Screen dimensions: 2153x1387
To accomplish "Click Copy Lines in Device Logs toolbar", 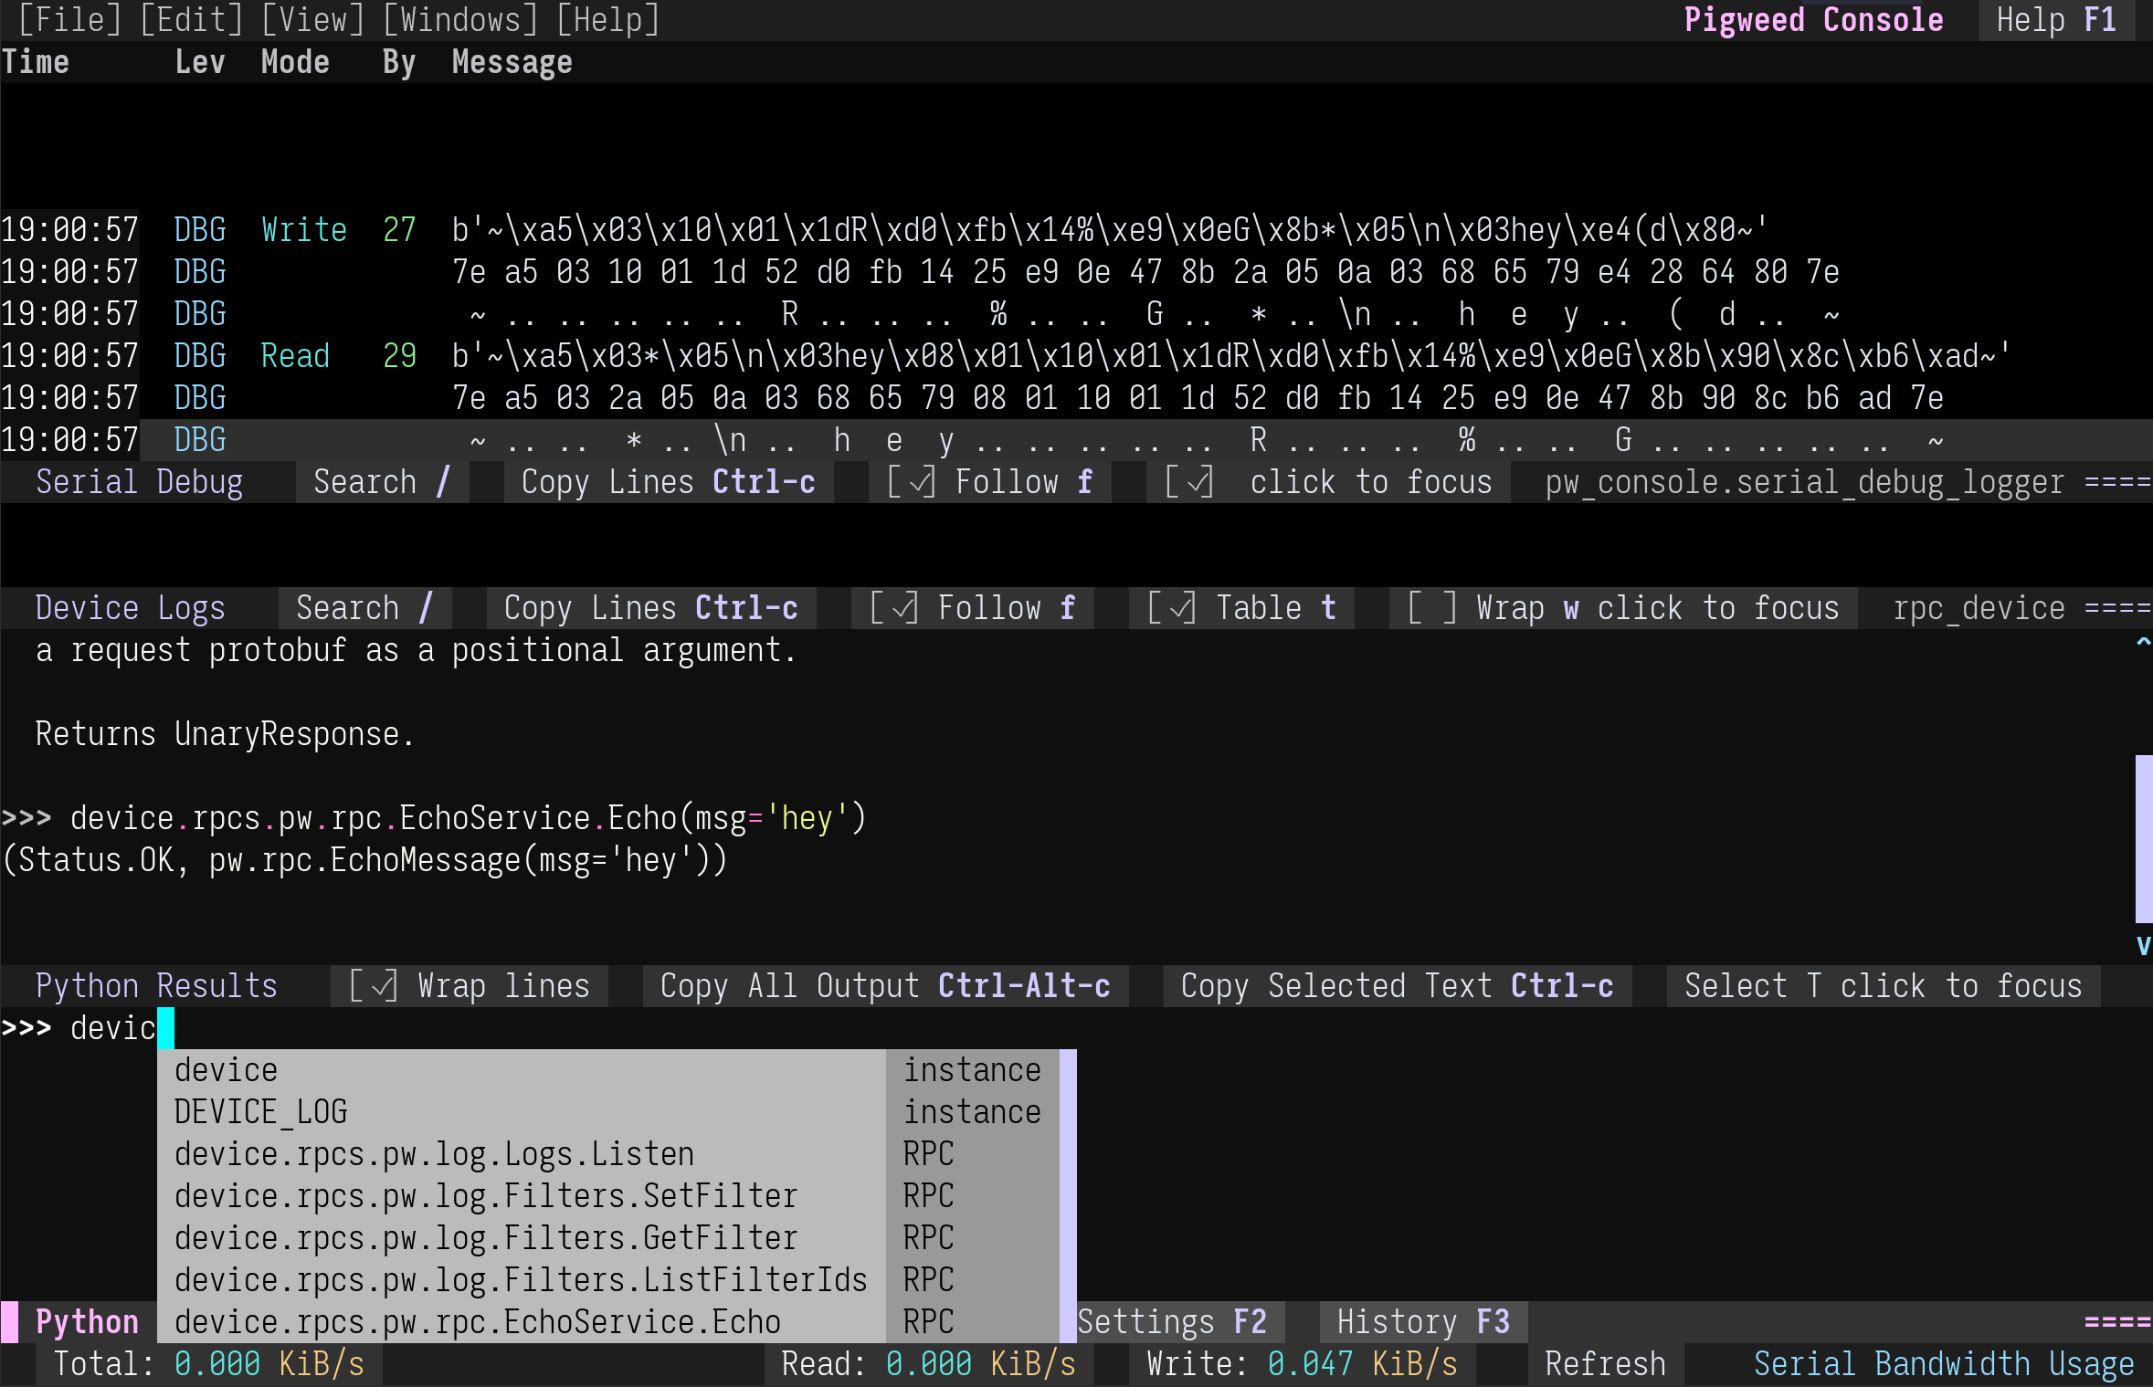I will coord(650,608).
